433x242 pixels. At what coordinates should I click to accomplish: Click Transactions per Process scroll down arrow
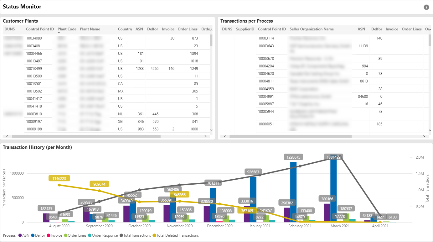pyautogui.click(x=430, y=130)
